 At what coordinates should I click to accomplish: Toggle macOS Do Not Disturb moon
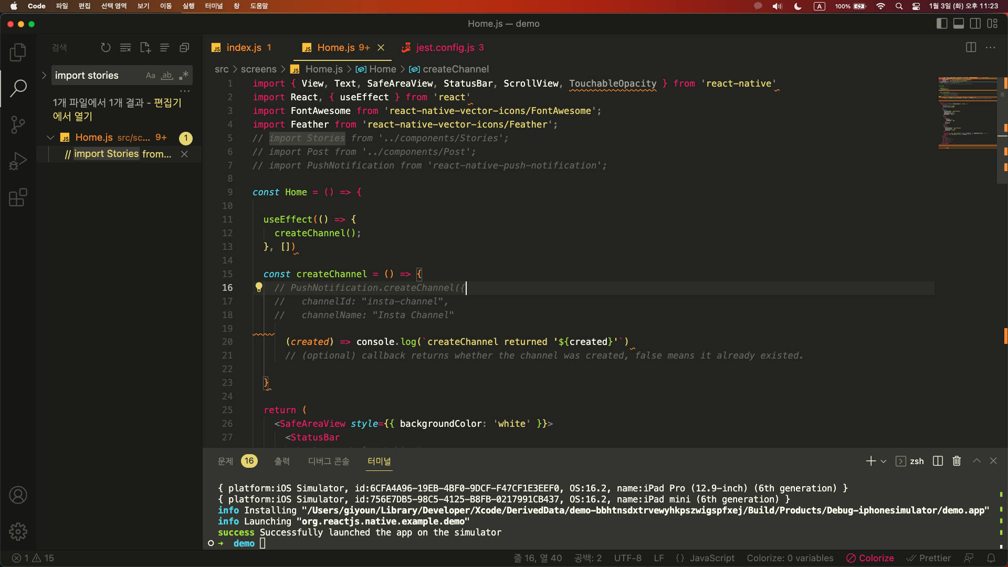[x=797, y=6]
